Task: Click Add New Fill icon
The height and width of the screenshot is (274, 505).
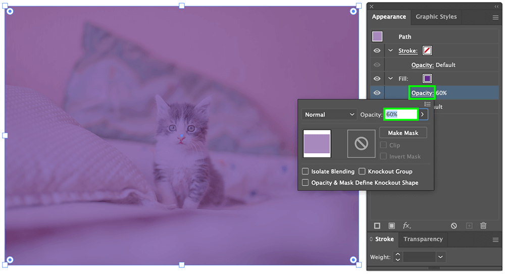Action: click(x=392, y=226)
